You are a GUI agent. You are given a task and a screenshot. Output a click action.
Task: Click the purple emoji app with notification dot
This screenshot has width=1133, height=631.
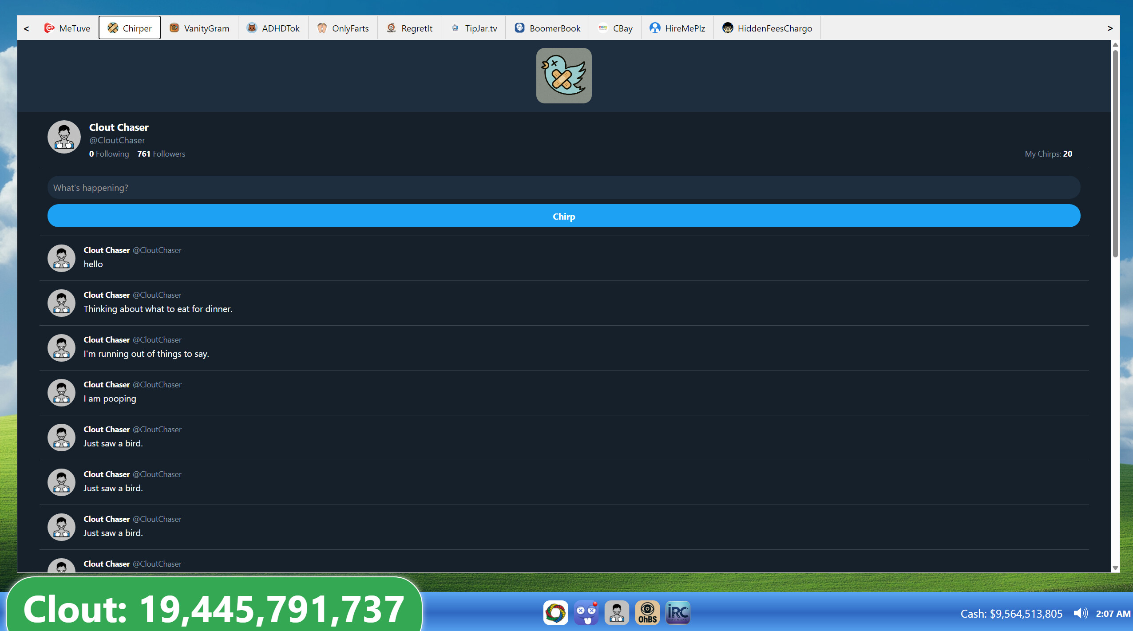586,612
